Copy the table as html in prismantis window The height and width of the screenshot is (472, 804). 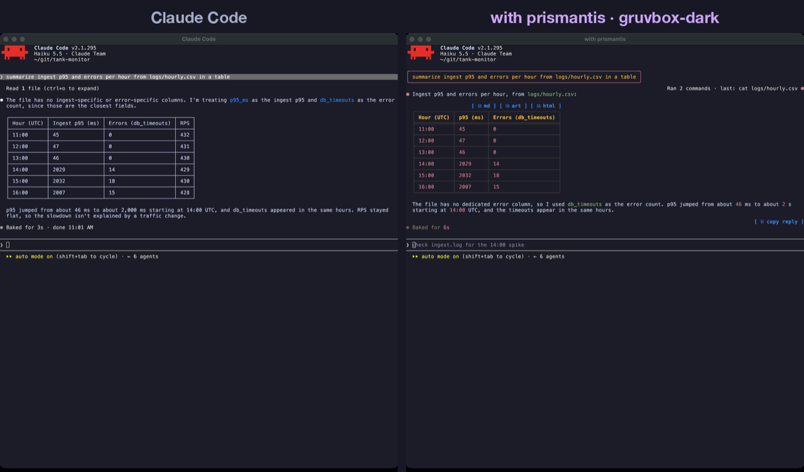click(546, 106)
